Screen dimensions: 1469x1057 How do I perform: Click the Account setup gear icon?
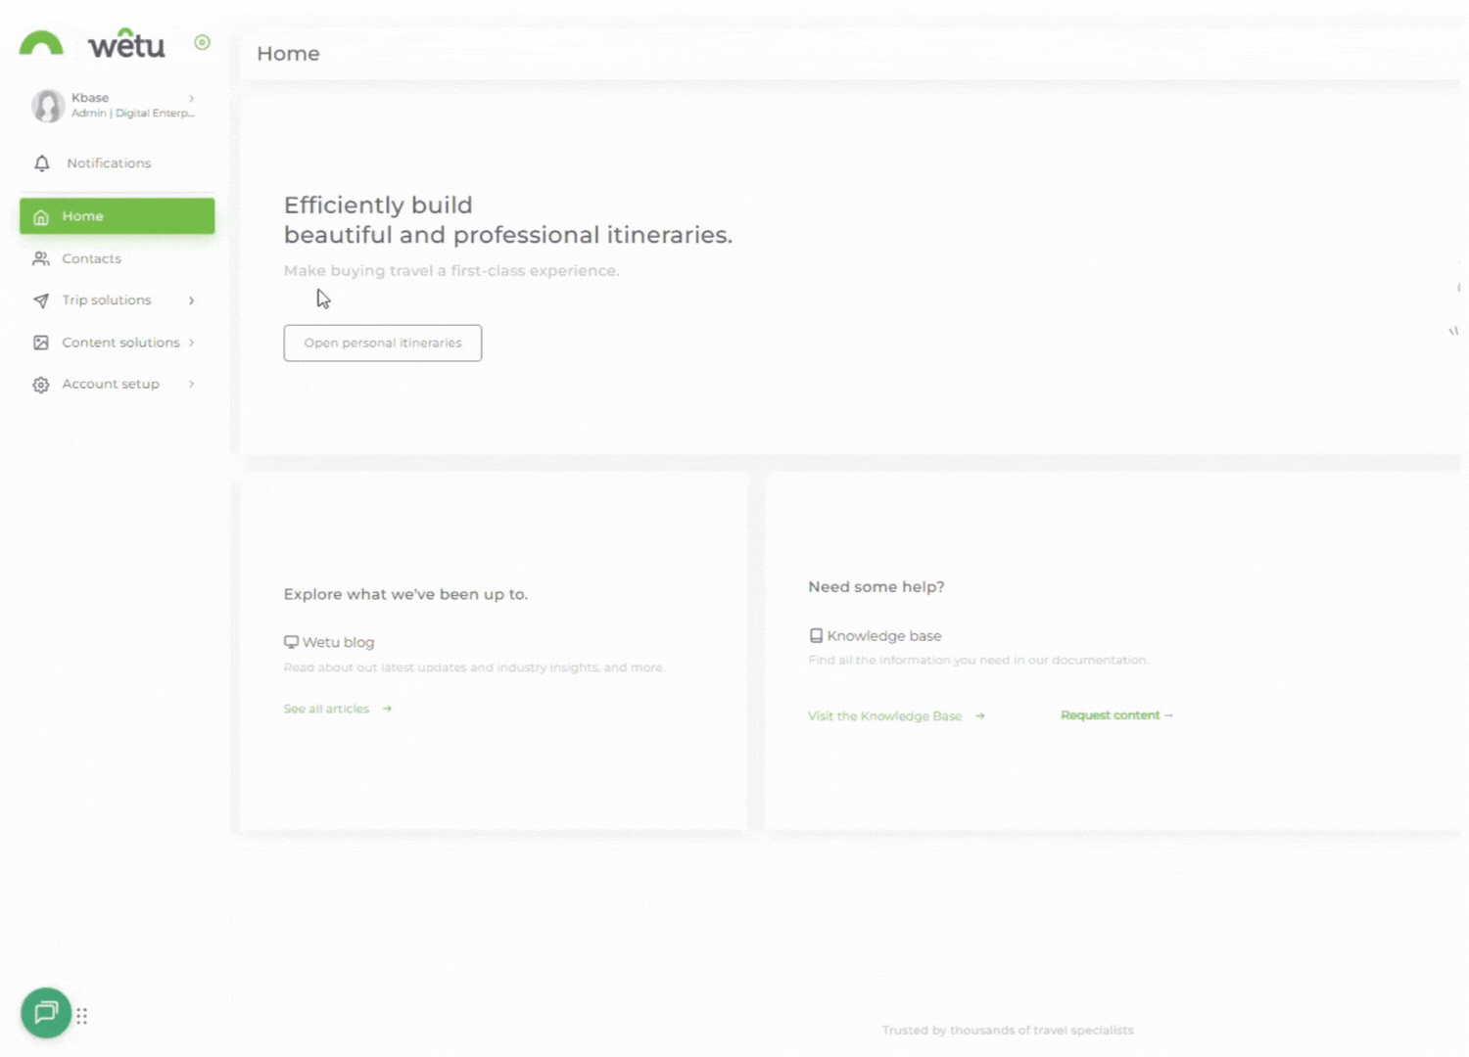(41, 385)
